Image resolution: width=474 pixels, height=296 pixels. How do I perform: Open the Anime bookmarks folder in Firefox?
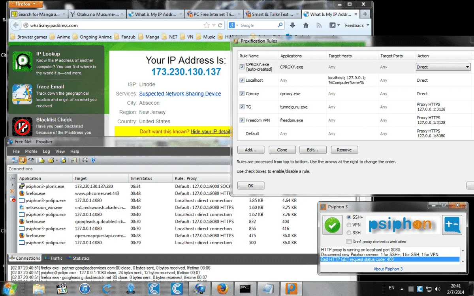pyautogui.click(x=60, y=37)
